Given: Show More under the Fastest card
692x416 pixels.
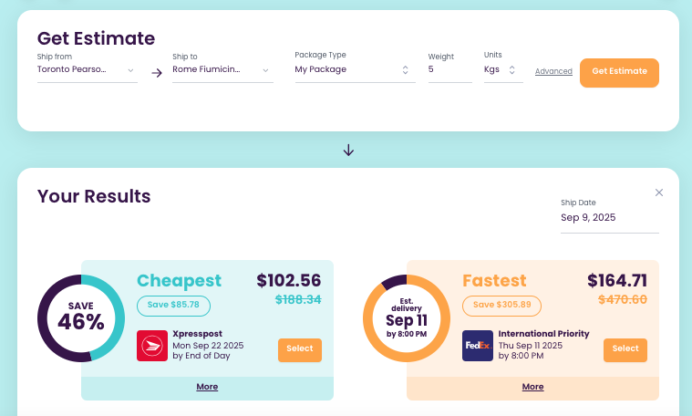Looking at the screenshot, I should click(x=532, y=387).
